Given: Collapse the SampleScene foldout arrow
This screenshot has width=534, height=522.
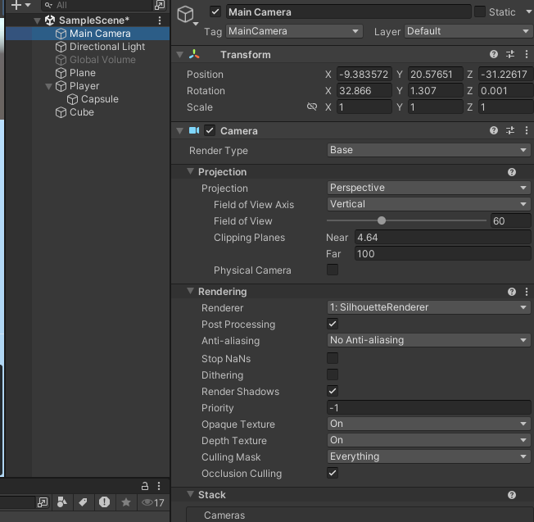Looking at the screenshot, I should pyautogui.click(x=37, y=20).
